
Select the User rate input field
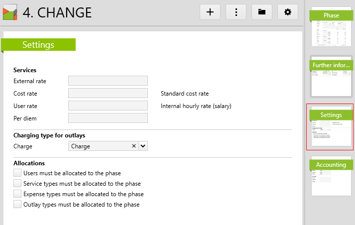click(108, 106)
